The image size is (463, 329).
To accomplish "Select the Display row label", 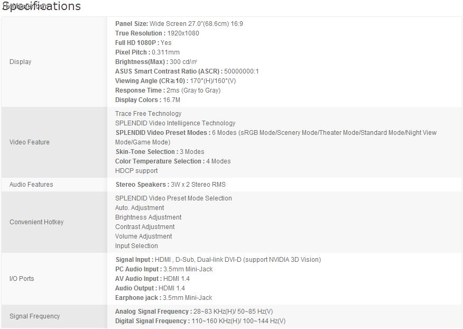I will (x=21, y=62).
